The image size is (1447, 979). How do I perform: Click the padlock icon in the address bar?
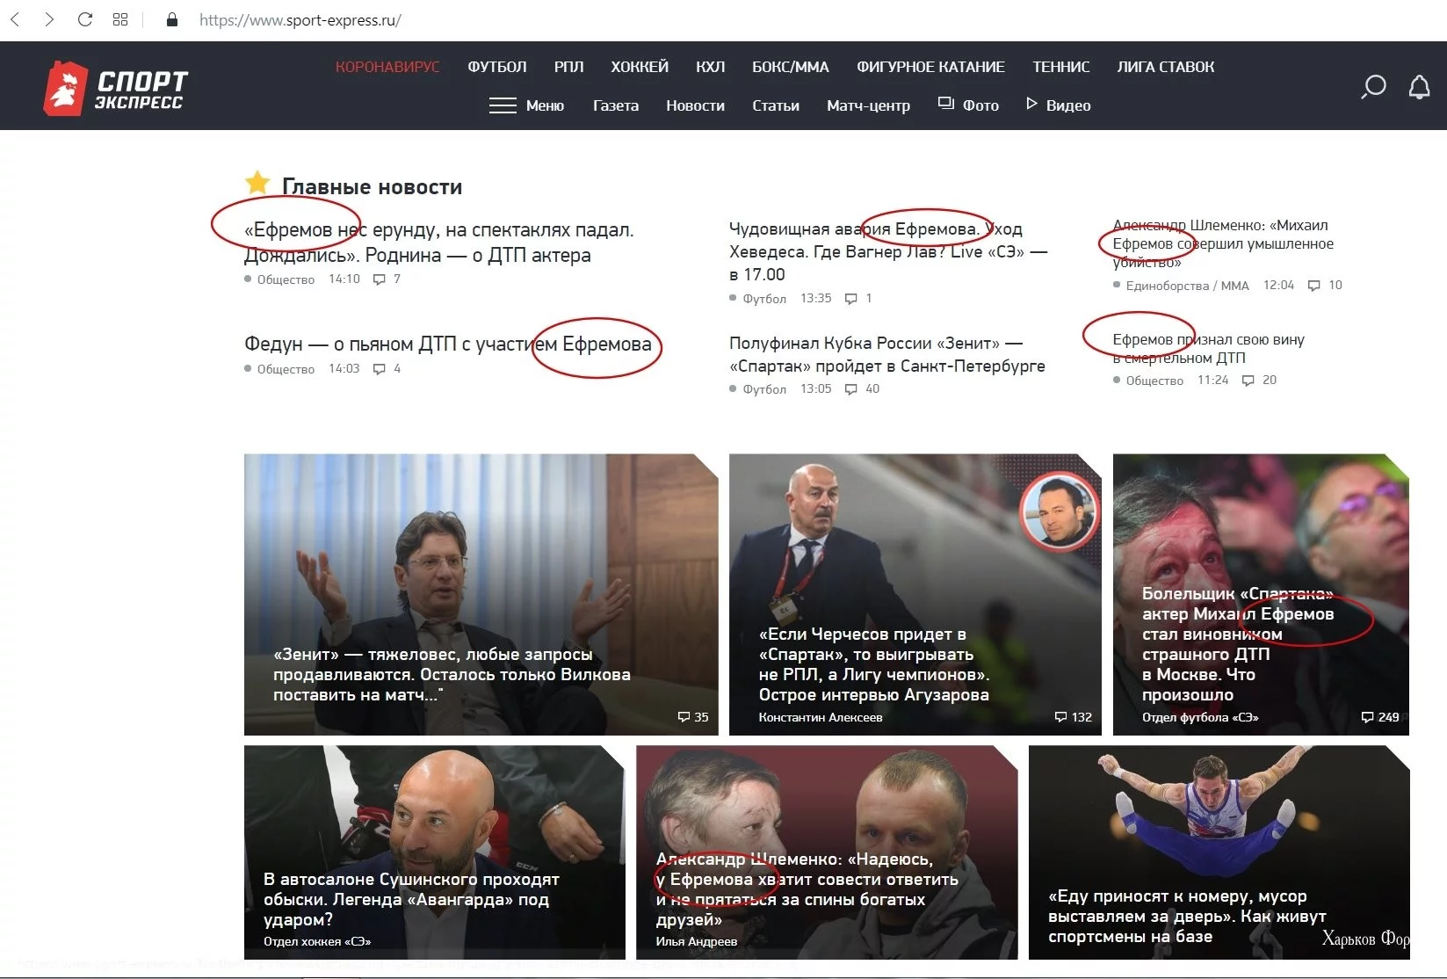[172, 19]
